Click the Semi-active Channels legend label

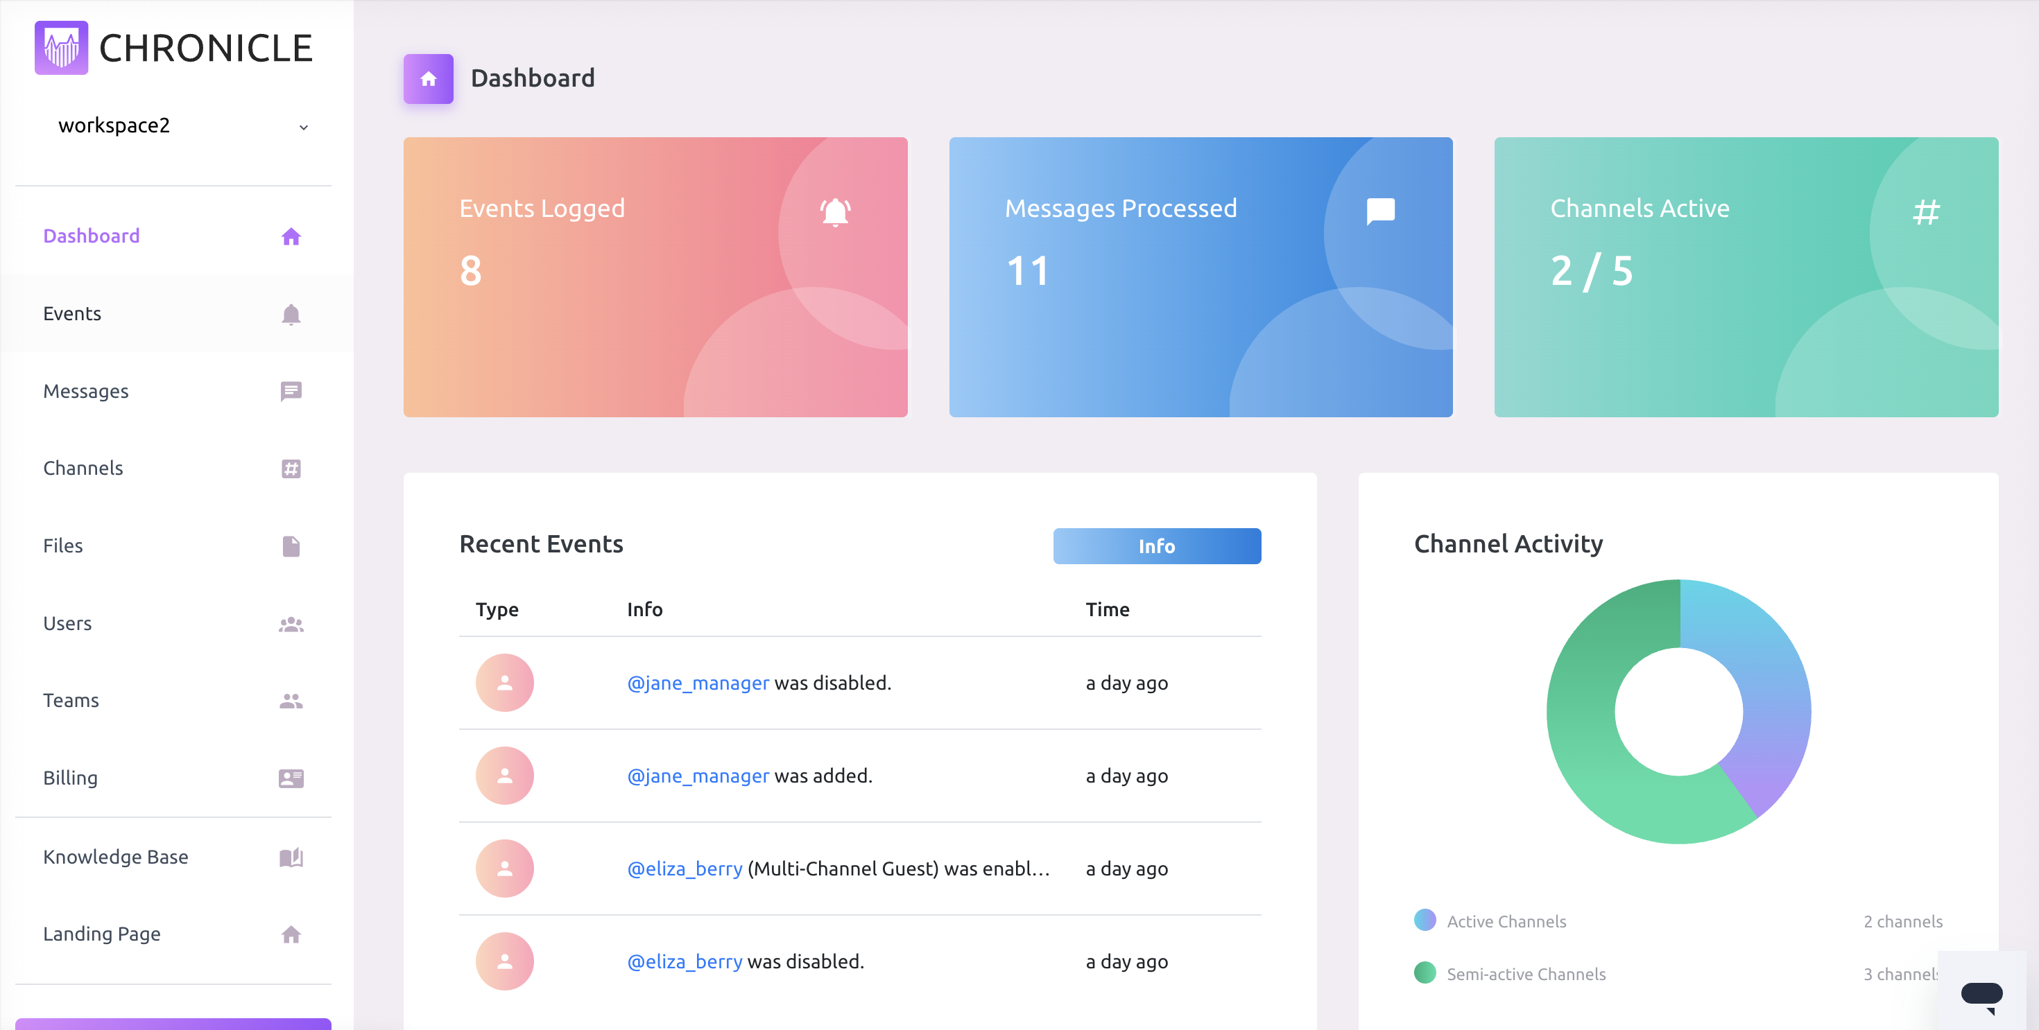tap(1526, 974)
